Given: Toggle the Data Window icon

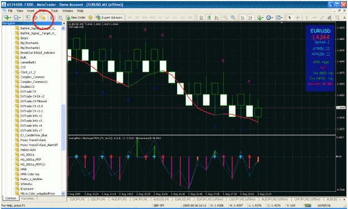Looking at the screenshot, I should click(x=36, y=17).
